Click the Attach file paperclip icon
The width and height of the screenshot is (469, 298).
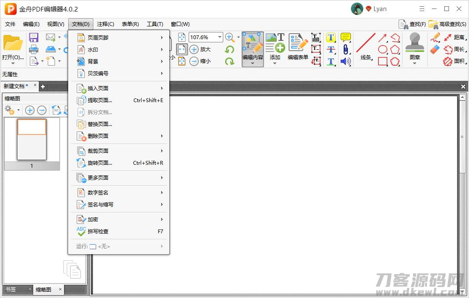coord(346,49)
